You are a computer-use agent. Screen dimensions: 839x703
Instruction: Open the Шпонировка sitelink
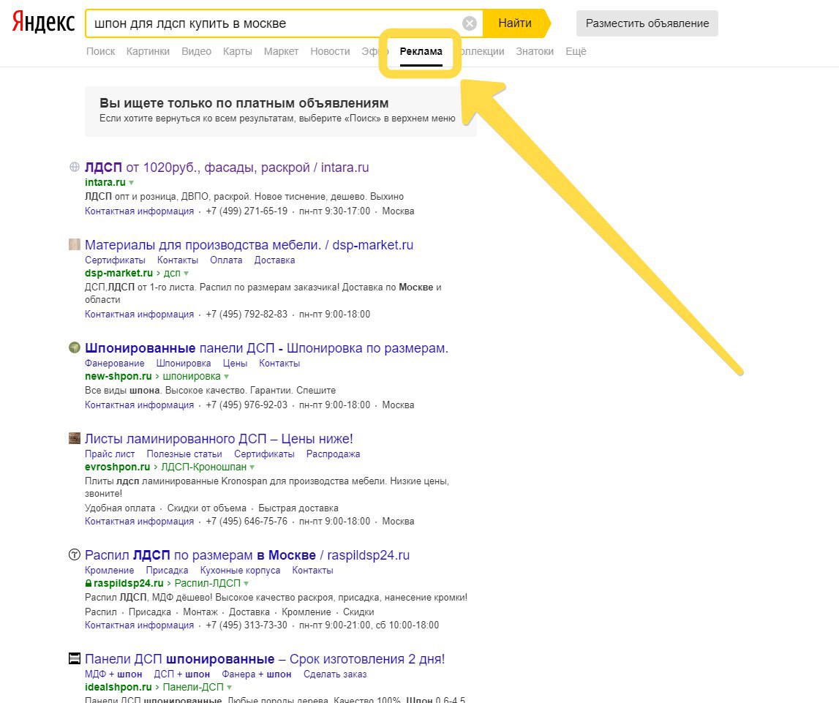[184, 364]
